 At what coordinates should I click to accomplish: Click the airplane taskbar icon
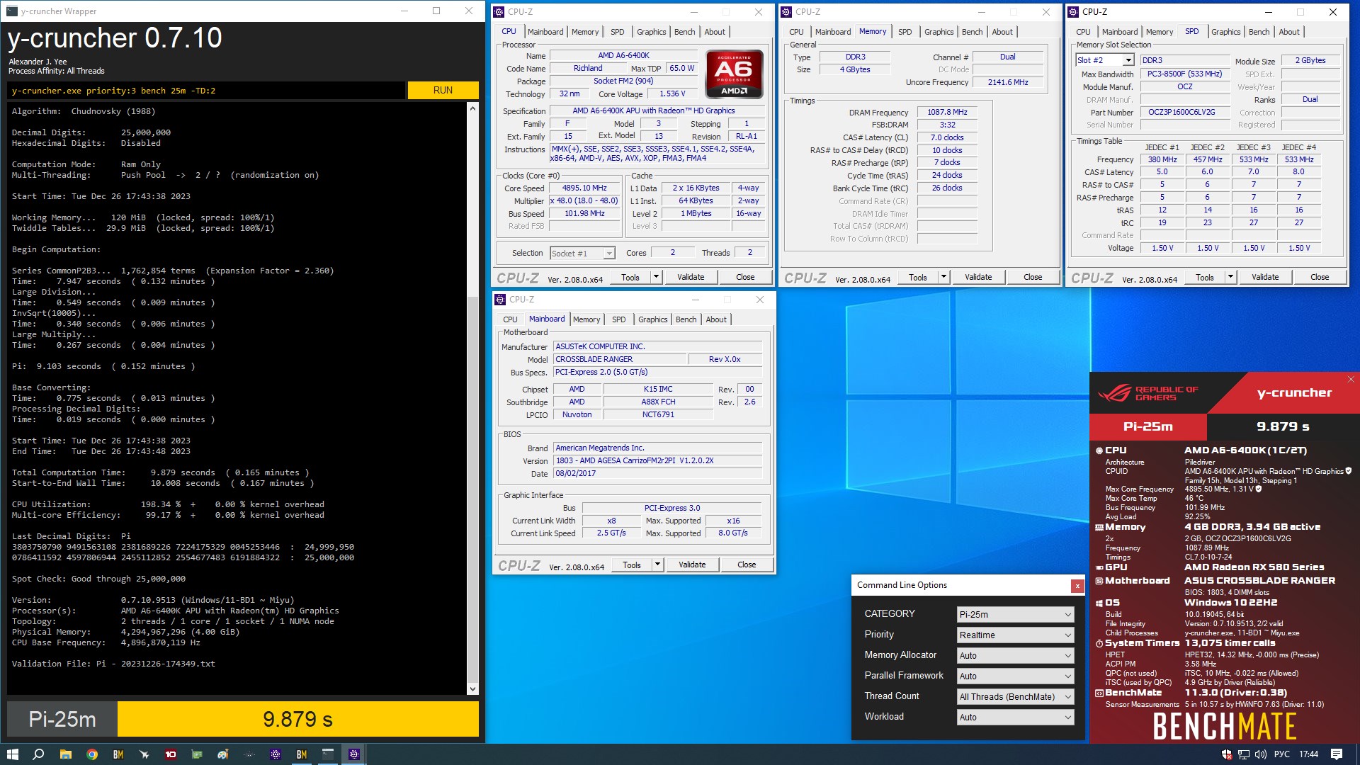144,754
